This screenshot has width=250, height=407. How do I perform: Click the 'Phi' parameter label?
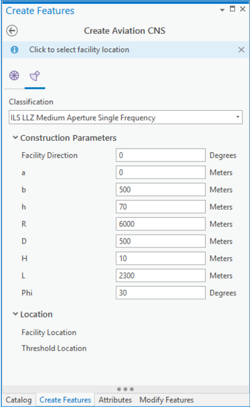coord(27,292)
